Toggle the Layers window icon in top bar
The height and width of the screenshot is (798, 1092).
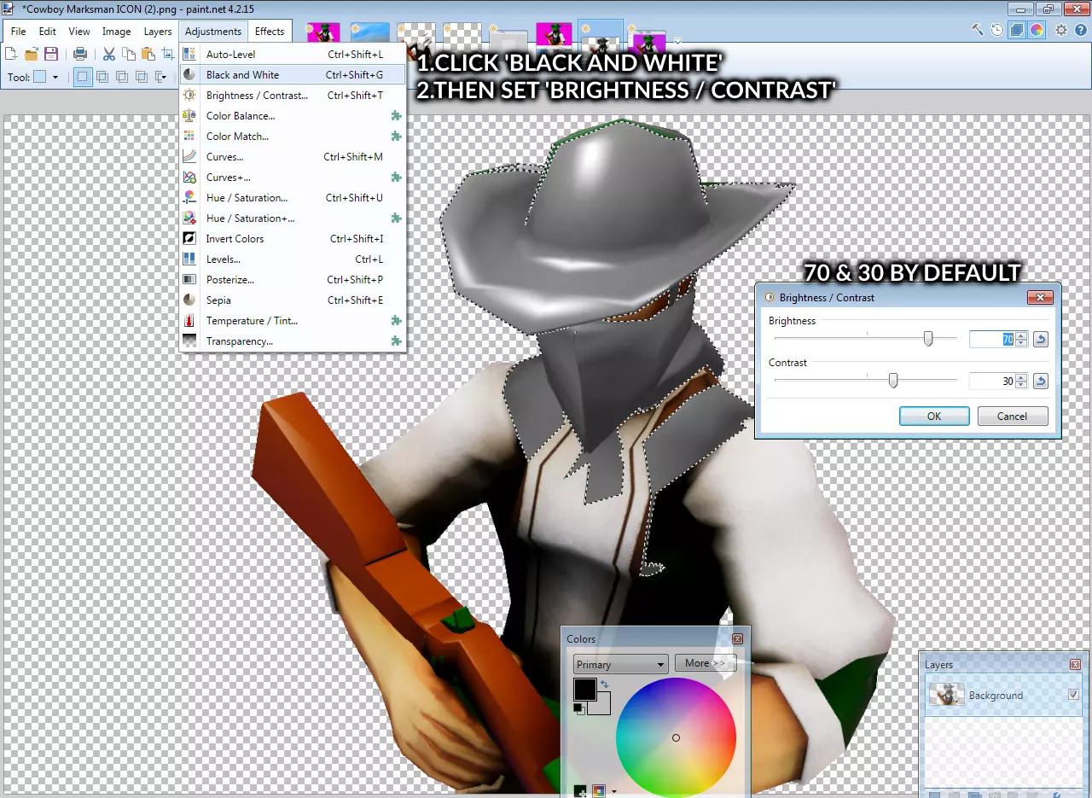[1017, 30]
